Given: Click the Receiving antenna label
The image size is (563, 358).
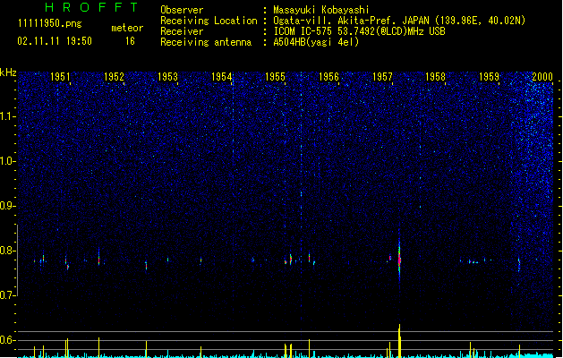Looking at the screenshot, I should coord(206,42).
